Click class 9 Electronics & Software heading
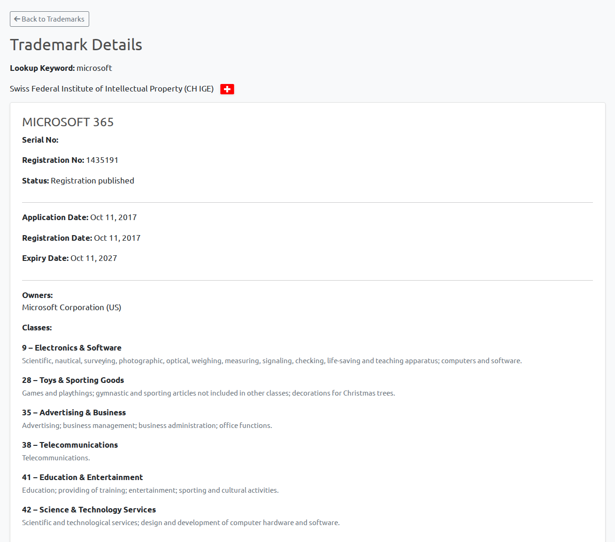This screenshot has width=615, height=542. pyautogui.click(x=71, y=348)
